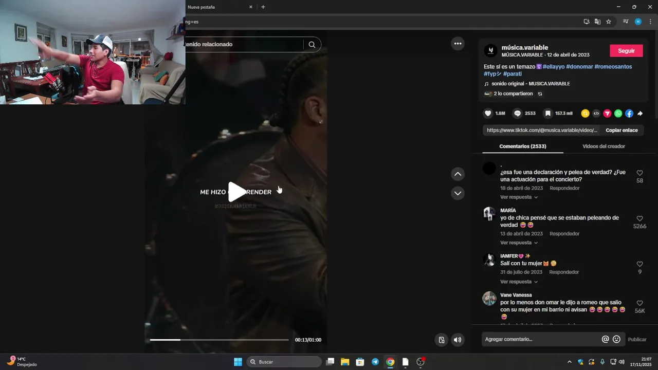The height and width of the screenshot is (370, 658).
Task: Expand replies under first comment
Action: tap(519, 197)
